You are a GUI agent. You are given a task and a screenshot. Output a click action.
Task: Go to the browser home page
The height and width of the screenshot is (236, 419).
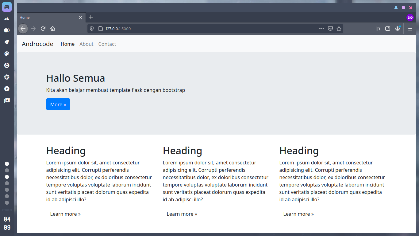pos(53,29)
